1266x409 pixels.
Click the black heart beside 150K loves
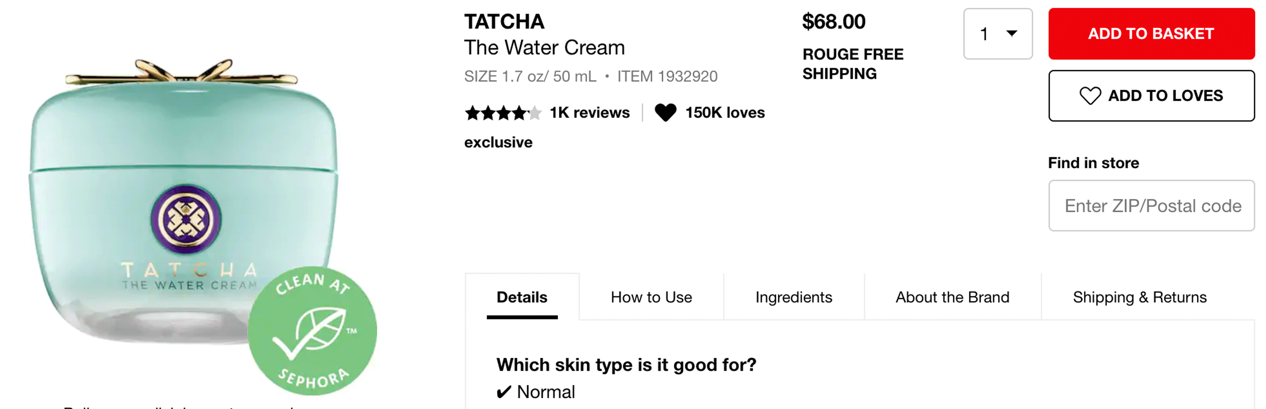pos(665,113)
